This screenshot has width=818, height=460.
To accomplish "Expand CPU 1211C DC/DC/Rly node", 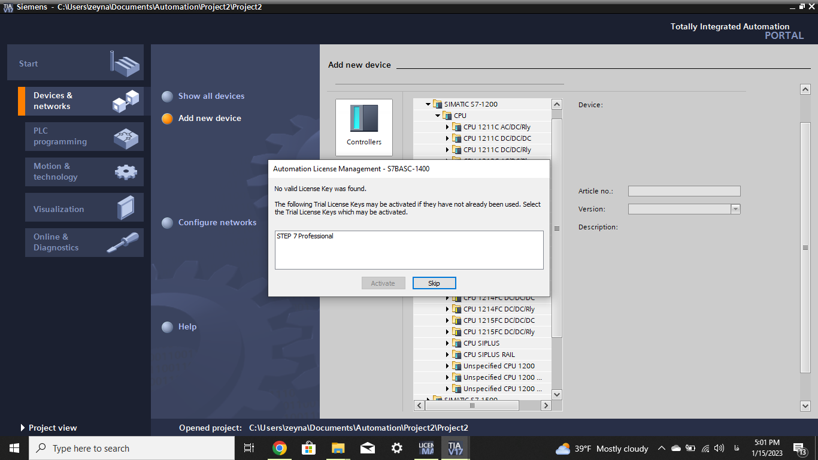I will [447, 150].
